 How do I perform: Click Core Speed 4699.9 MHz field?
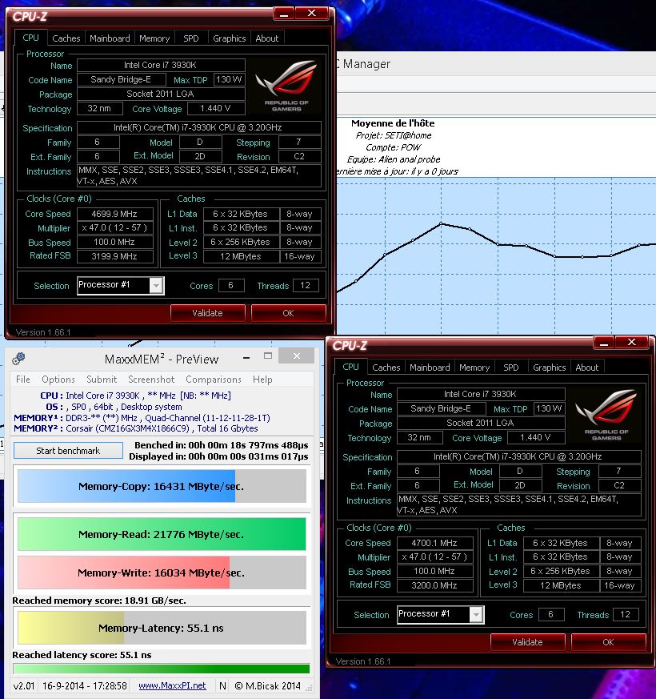pos(115,214)
